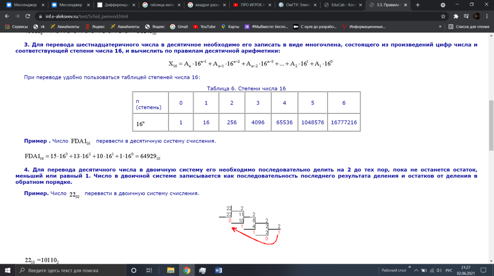
Task: Open the volume icon in system tray
Action: pos(439,271)
